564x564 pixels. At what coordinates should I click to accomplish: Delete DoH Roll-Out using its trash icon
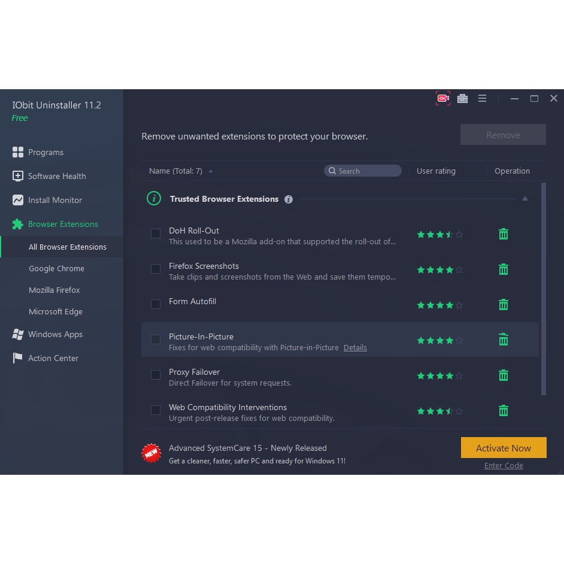(x=503, y=234)
